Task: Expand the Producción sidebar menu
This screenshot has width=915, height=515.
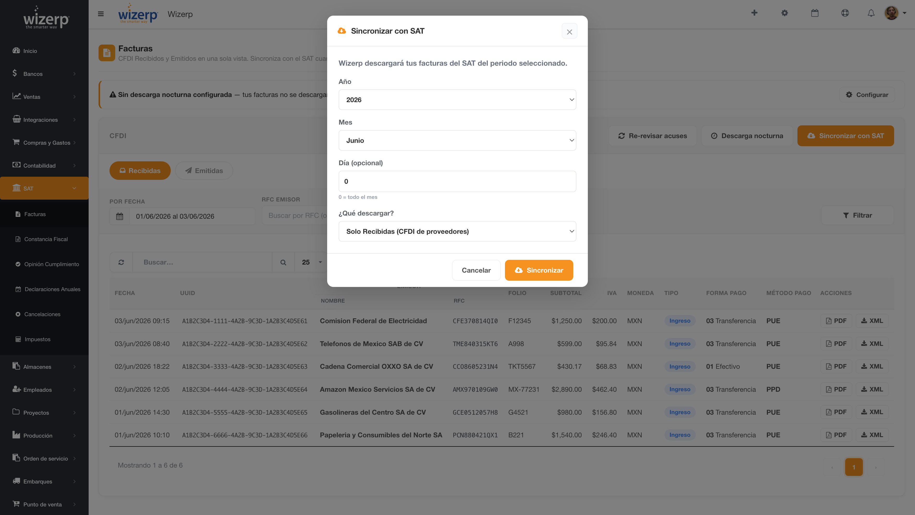Action: pos(44,436)
